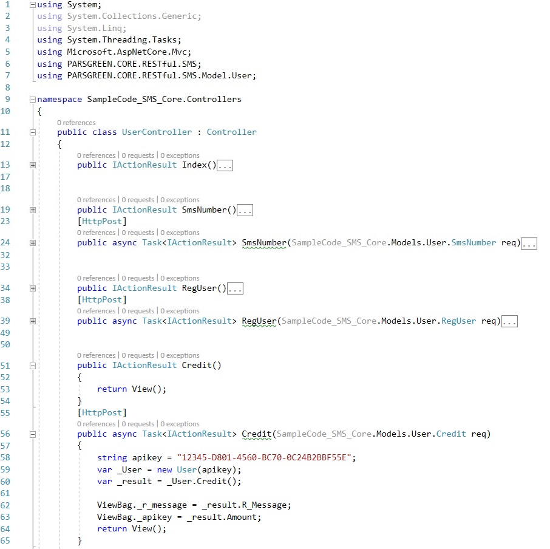Open '0 references' CodeLens above RegUser() method
The height and width of the screenshot is (549, 550).
pyautogui.click(x=96, y=278)
